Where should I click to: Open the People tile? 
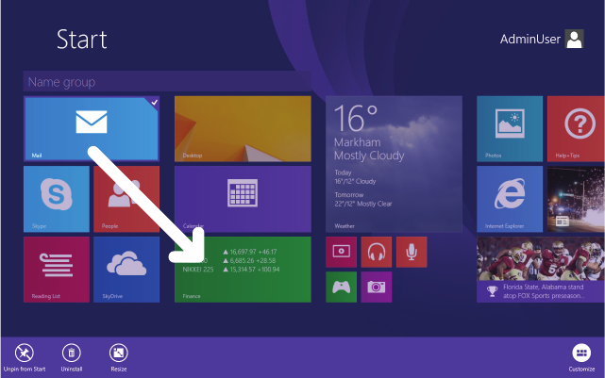pos(126,199)
